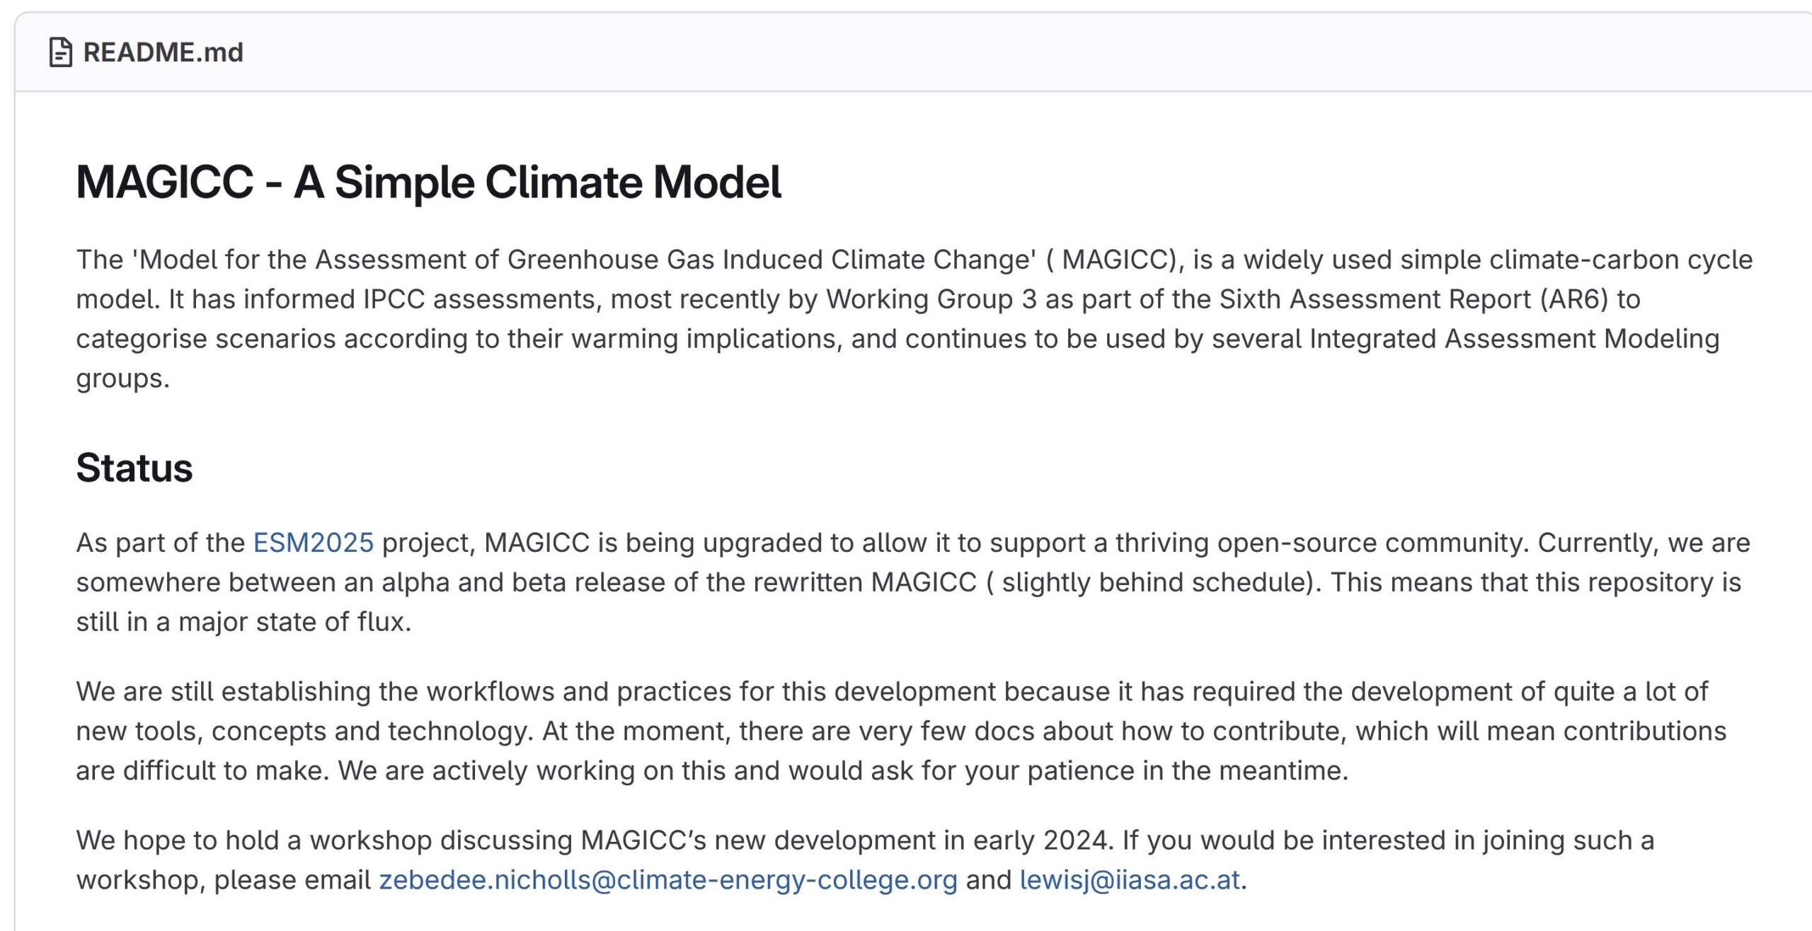Click the words 'Working Group 3'
The width and height of the screenshot is (1812, 931).
931,299
